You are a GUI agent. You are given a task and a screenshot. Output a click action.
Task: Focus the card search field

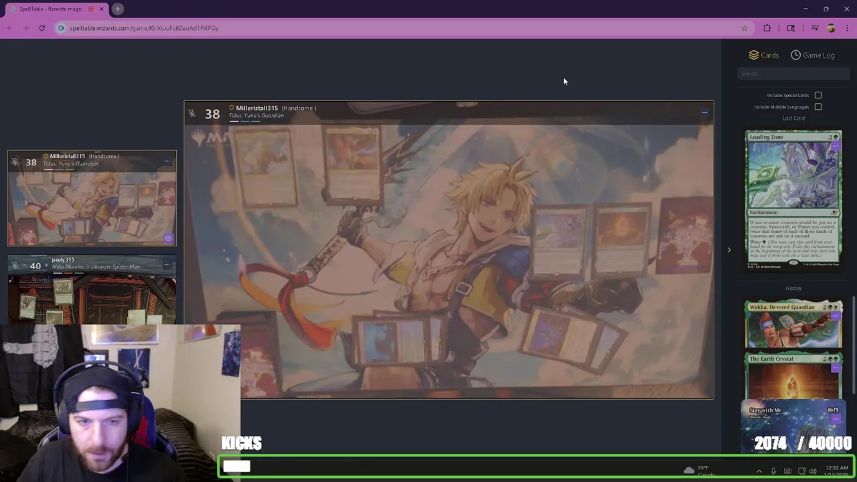pos(793,74)
